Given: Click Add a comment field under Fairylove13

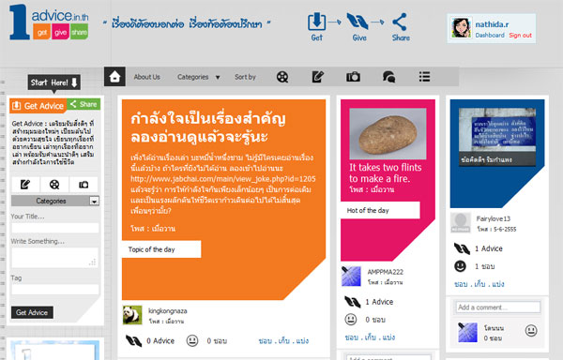Looking at the screenshot, I should 497,307.
